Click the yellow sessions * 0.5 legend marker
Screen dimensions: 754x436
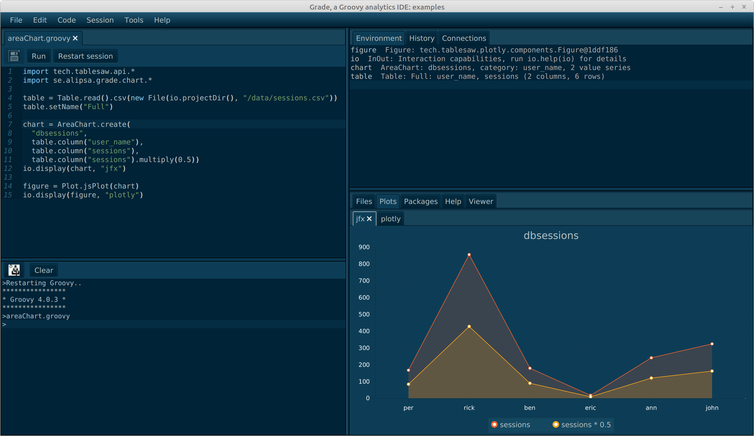556,424
